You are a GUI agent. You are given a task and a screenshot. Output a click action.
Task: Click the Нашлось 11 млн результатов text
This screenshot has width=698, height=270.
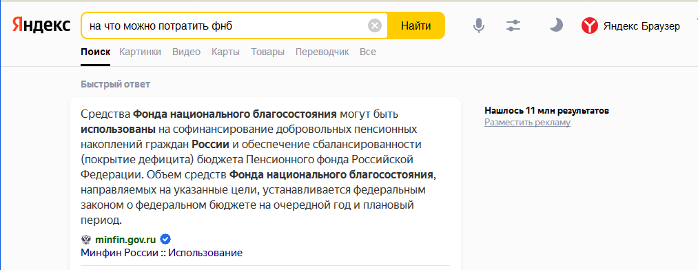click(546, 111)
